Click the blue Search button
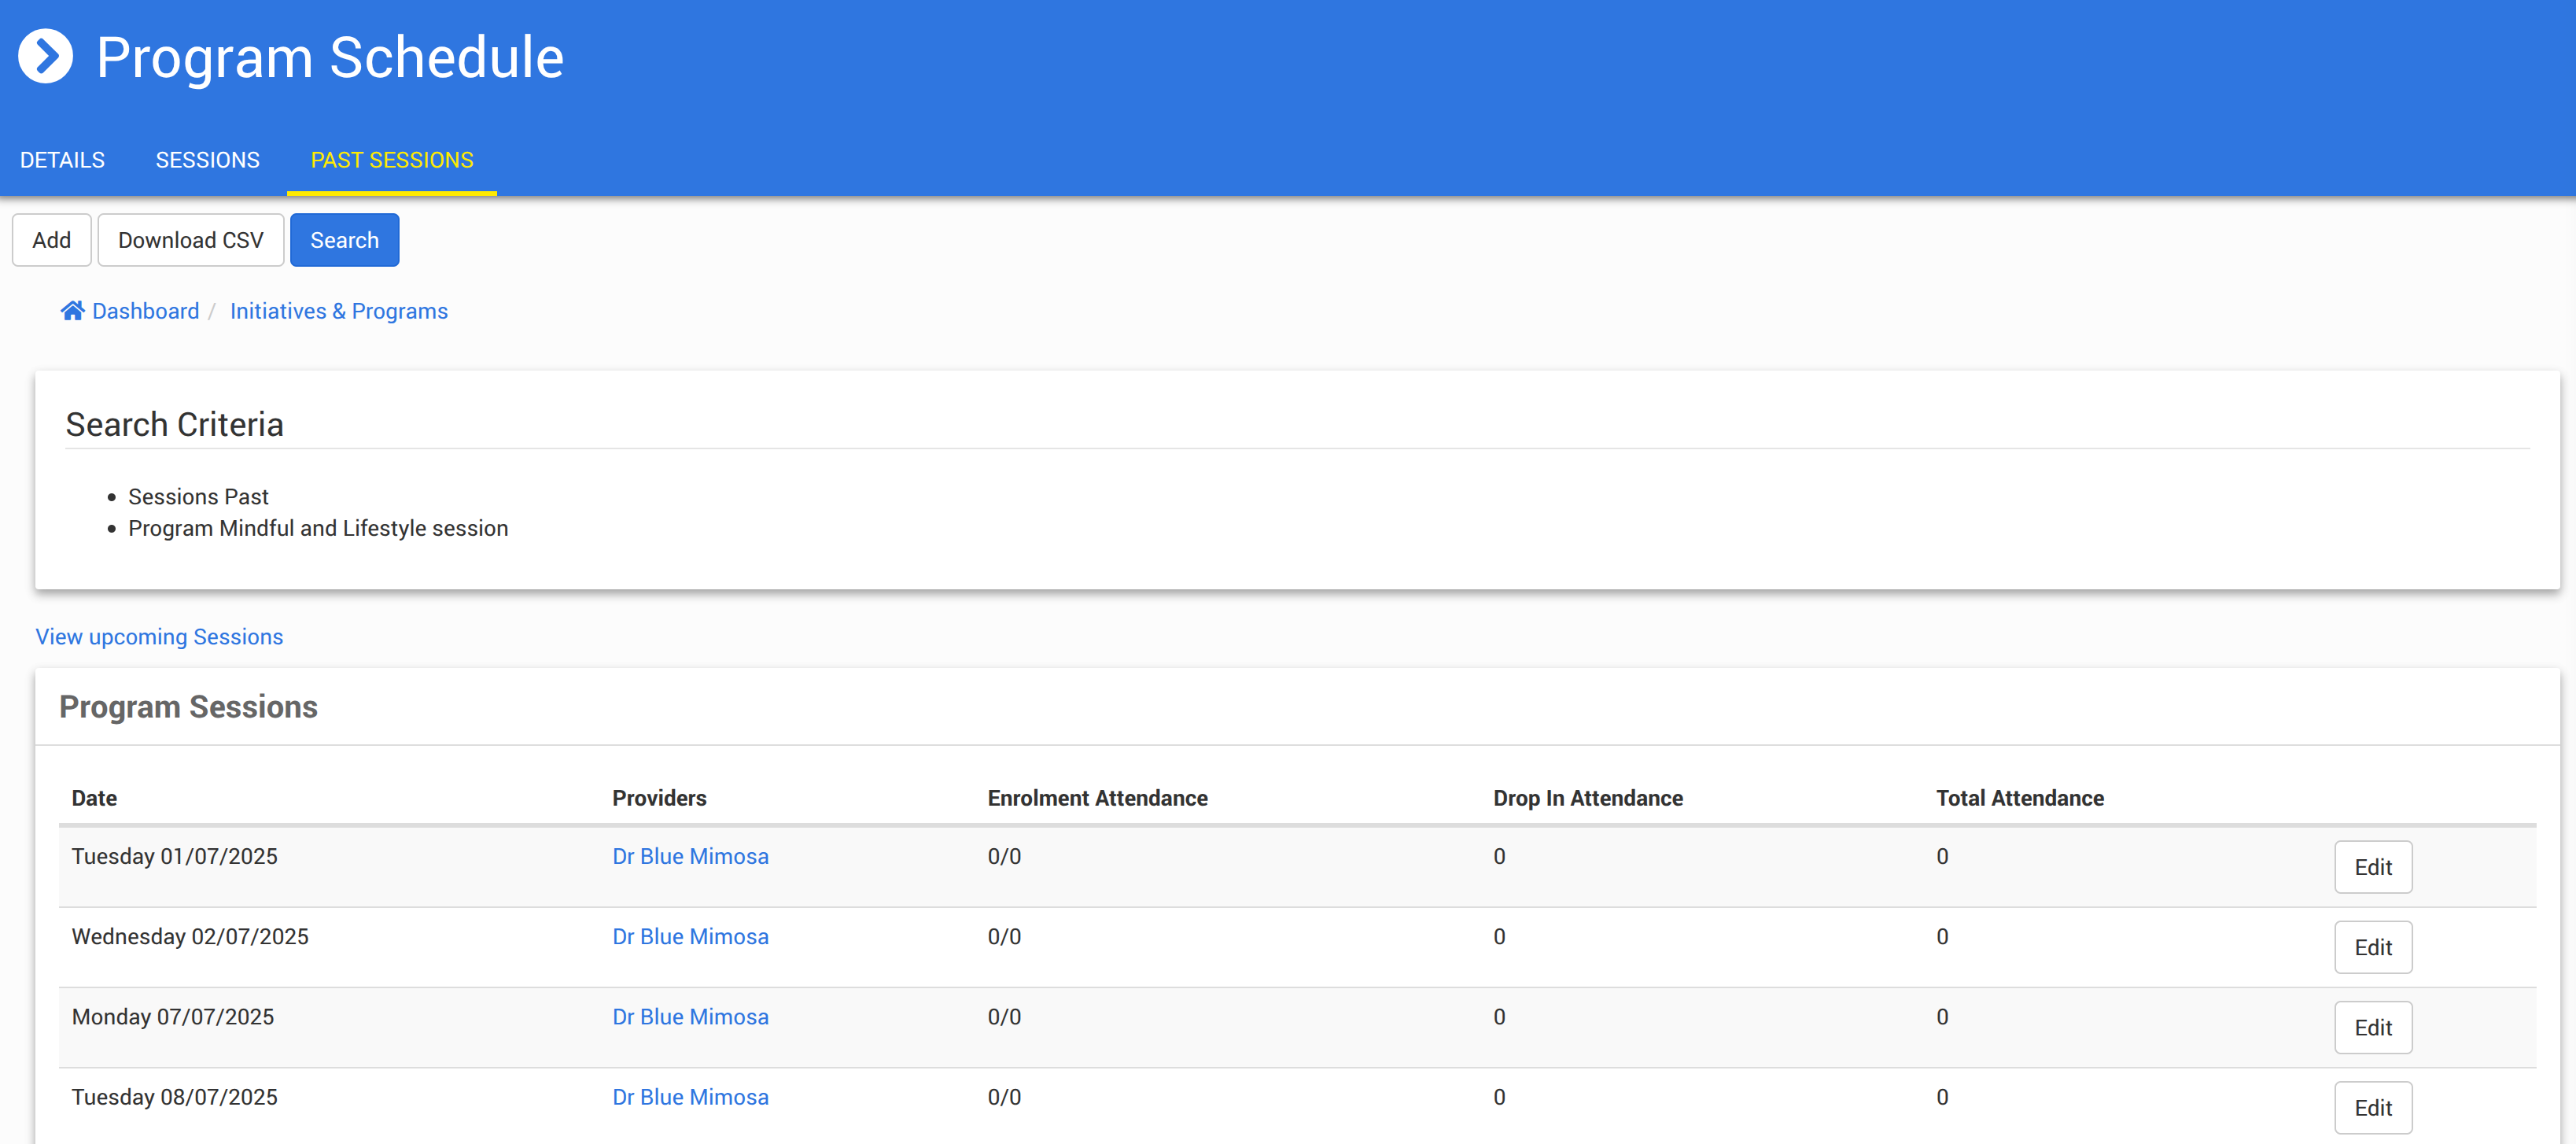The width and height of the screenshot is (2576, 1144). 344,240
